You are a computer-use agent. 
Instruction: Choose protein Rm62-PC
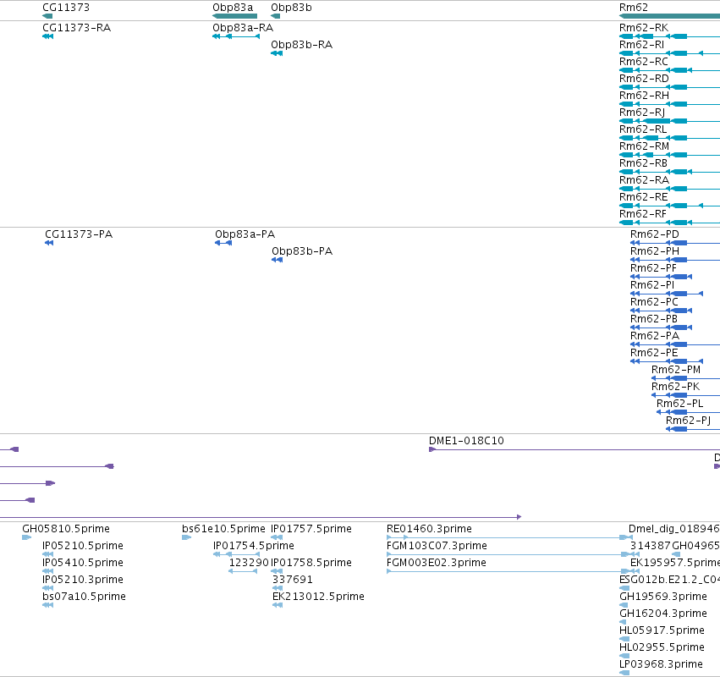pos(654,302)
